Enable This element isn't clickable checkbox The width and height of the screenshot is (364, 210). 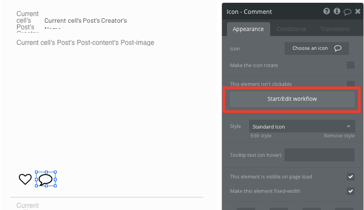point(351,84)
